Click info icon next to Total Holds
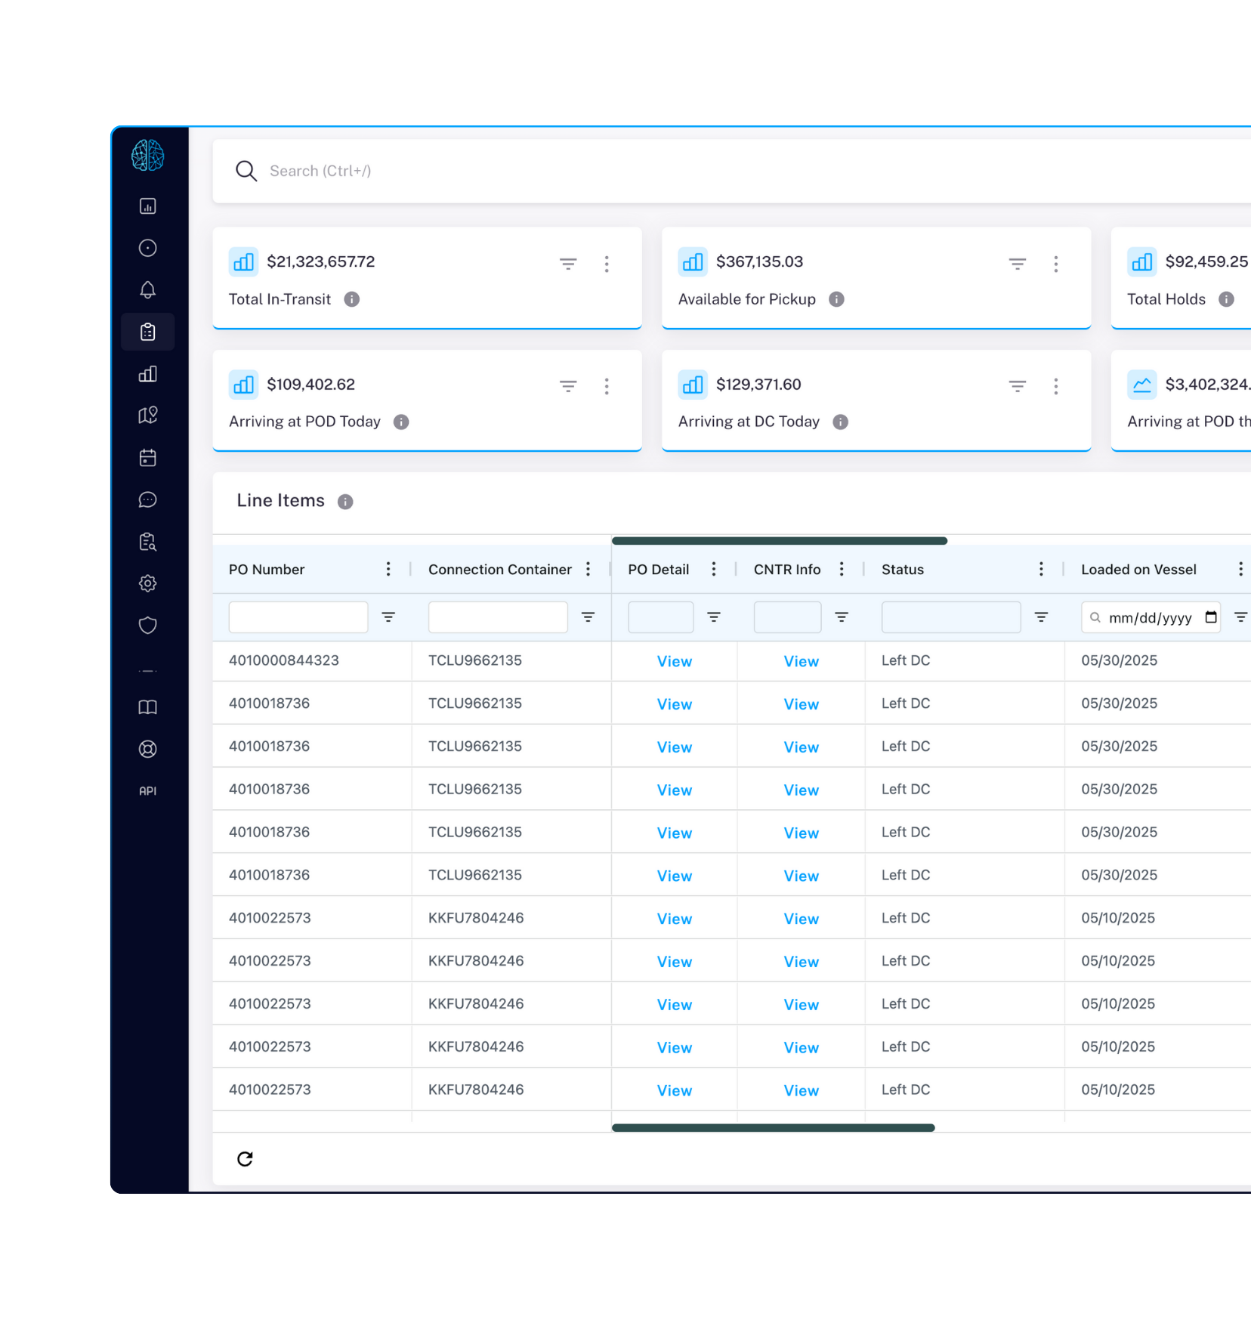Screen dimensions: 1251x1326 tap(1226, 299)
